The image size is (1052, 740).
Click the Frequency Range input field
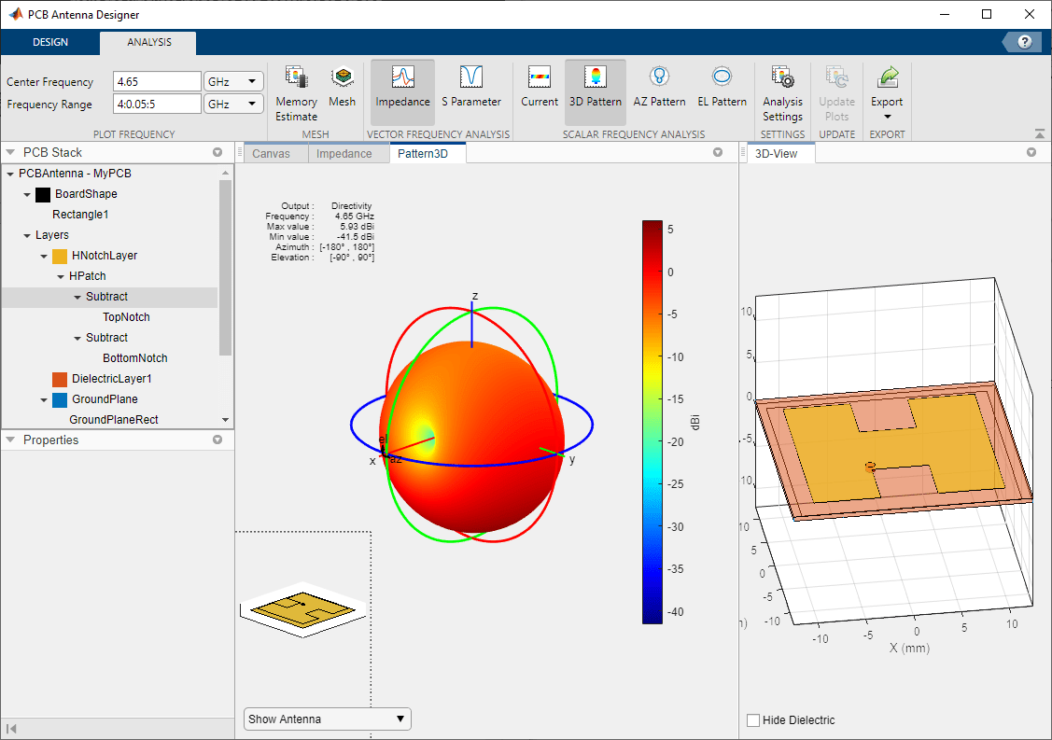157,104
